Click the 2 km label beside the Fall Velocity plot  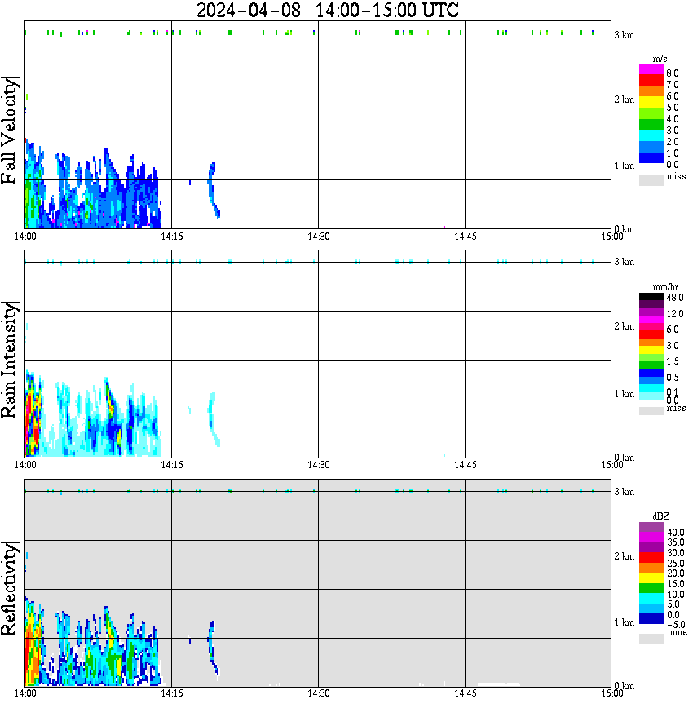624,100
